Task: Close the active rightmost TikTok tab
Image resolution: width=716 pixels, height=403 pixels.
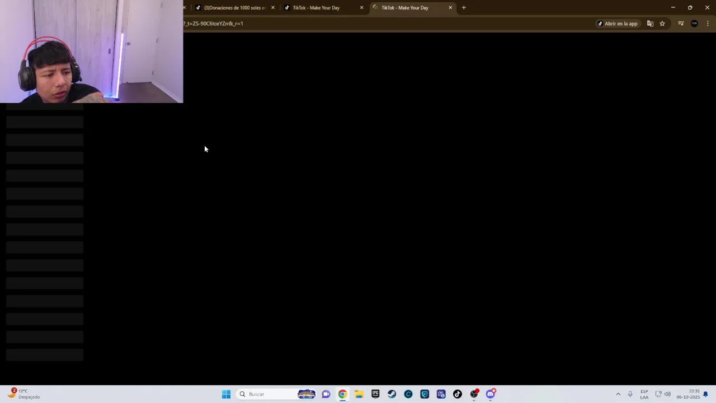Action: (450, 8)
